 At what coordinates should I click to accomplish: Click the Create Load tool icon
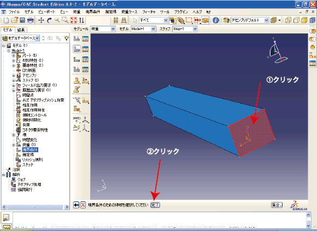pos(77,38)
